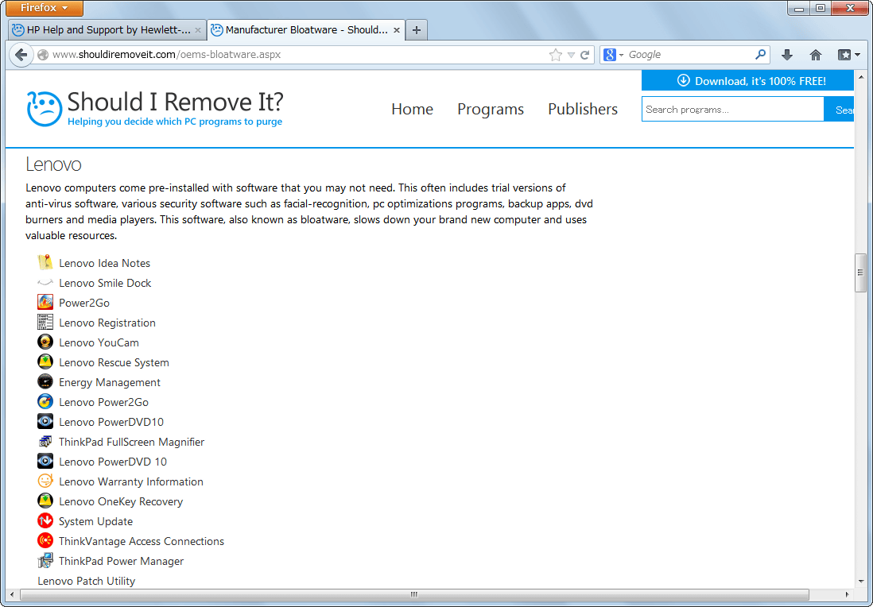Click the horizontal scrollbar left arrow
This screenshot has height=607, width=873.
coord(12,594)
